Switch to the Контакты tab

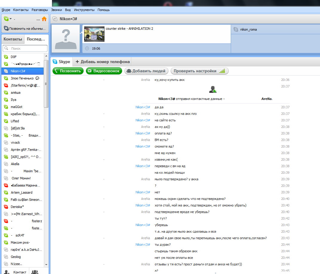coord(13,39)
